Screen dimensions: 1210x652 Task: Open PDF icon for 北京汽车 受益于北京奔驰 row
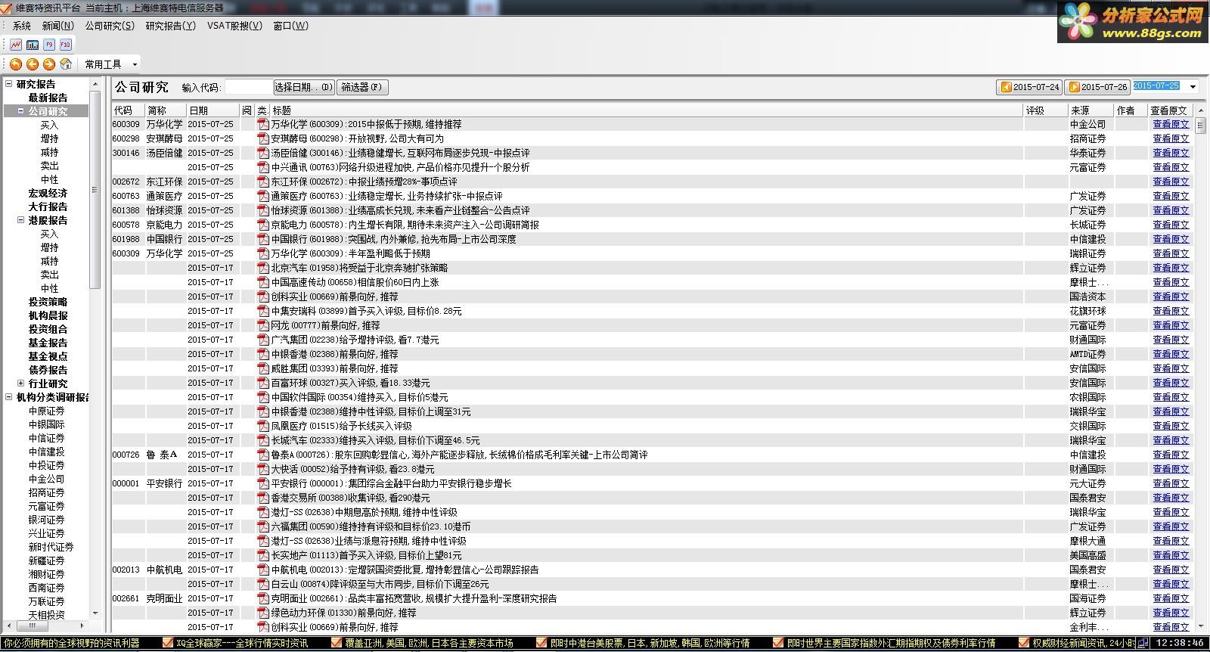(263, 268)
